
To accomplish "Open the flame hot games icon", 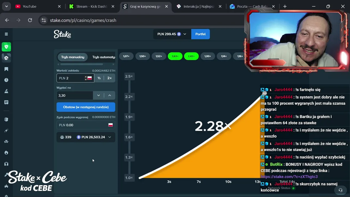I will (x=6, y=153).
